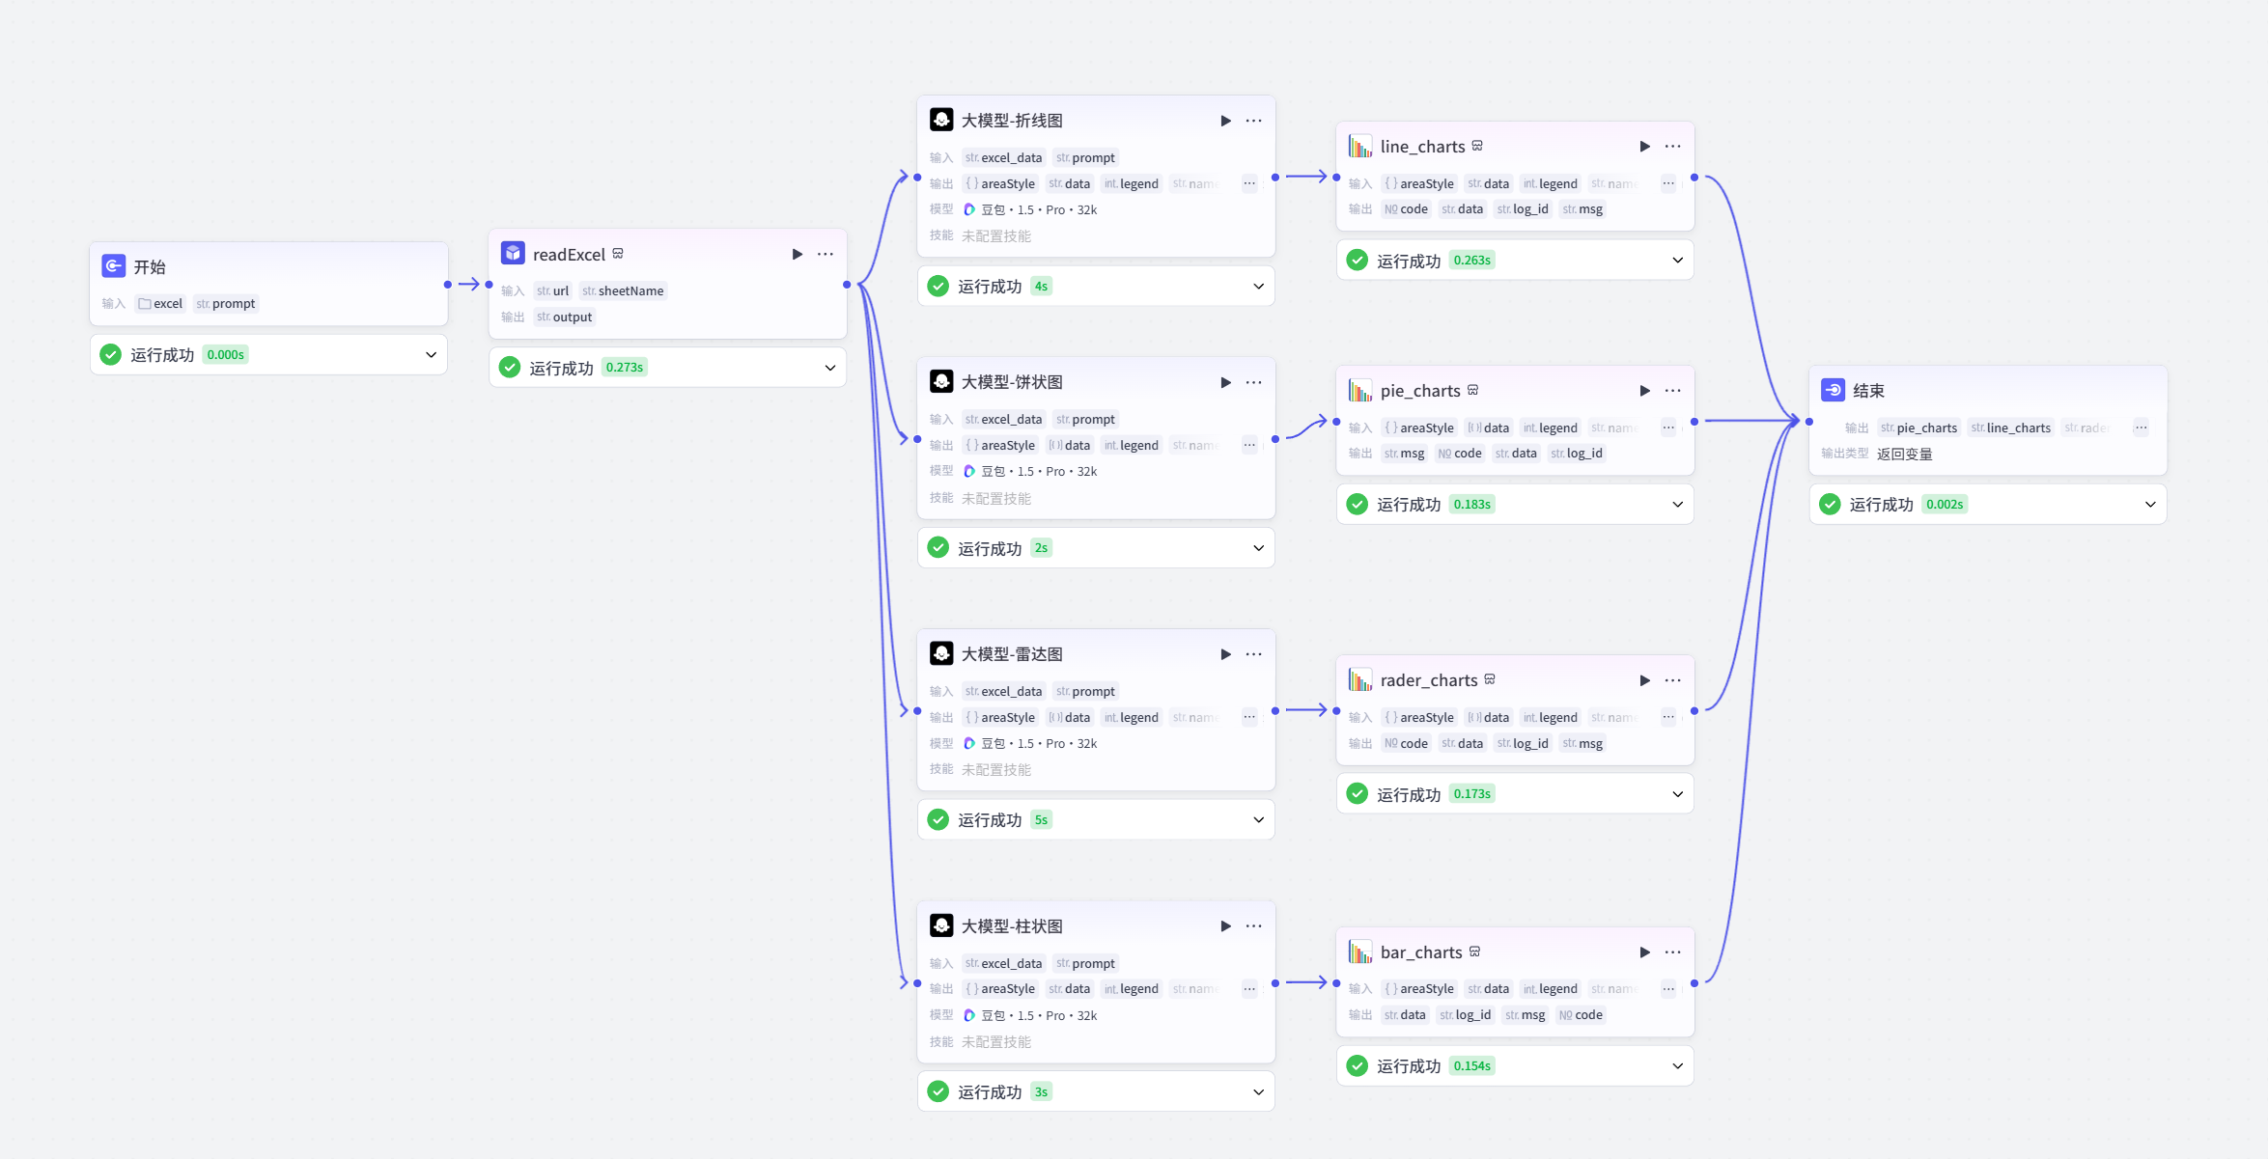Click the line_charts chart icon

pyautogui.click(x=1359, y=146)
